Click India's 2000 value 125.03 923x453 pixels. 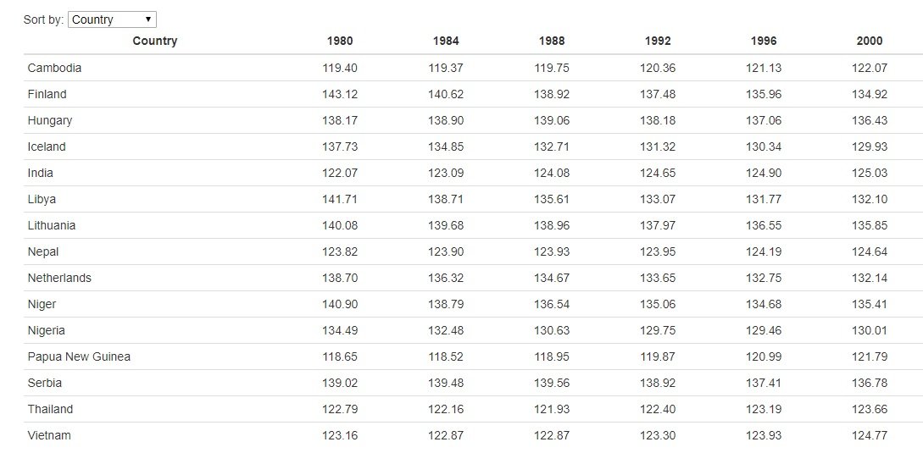[x=870, y=173]
